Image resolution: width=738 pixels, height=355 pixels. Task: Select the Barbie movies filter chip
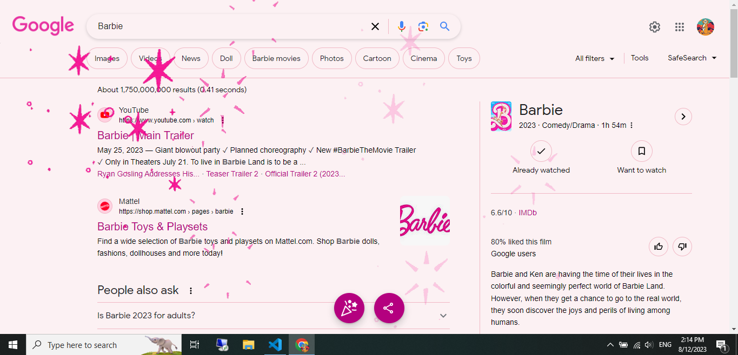pyautogui.click(x=276, y=58)
